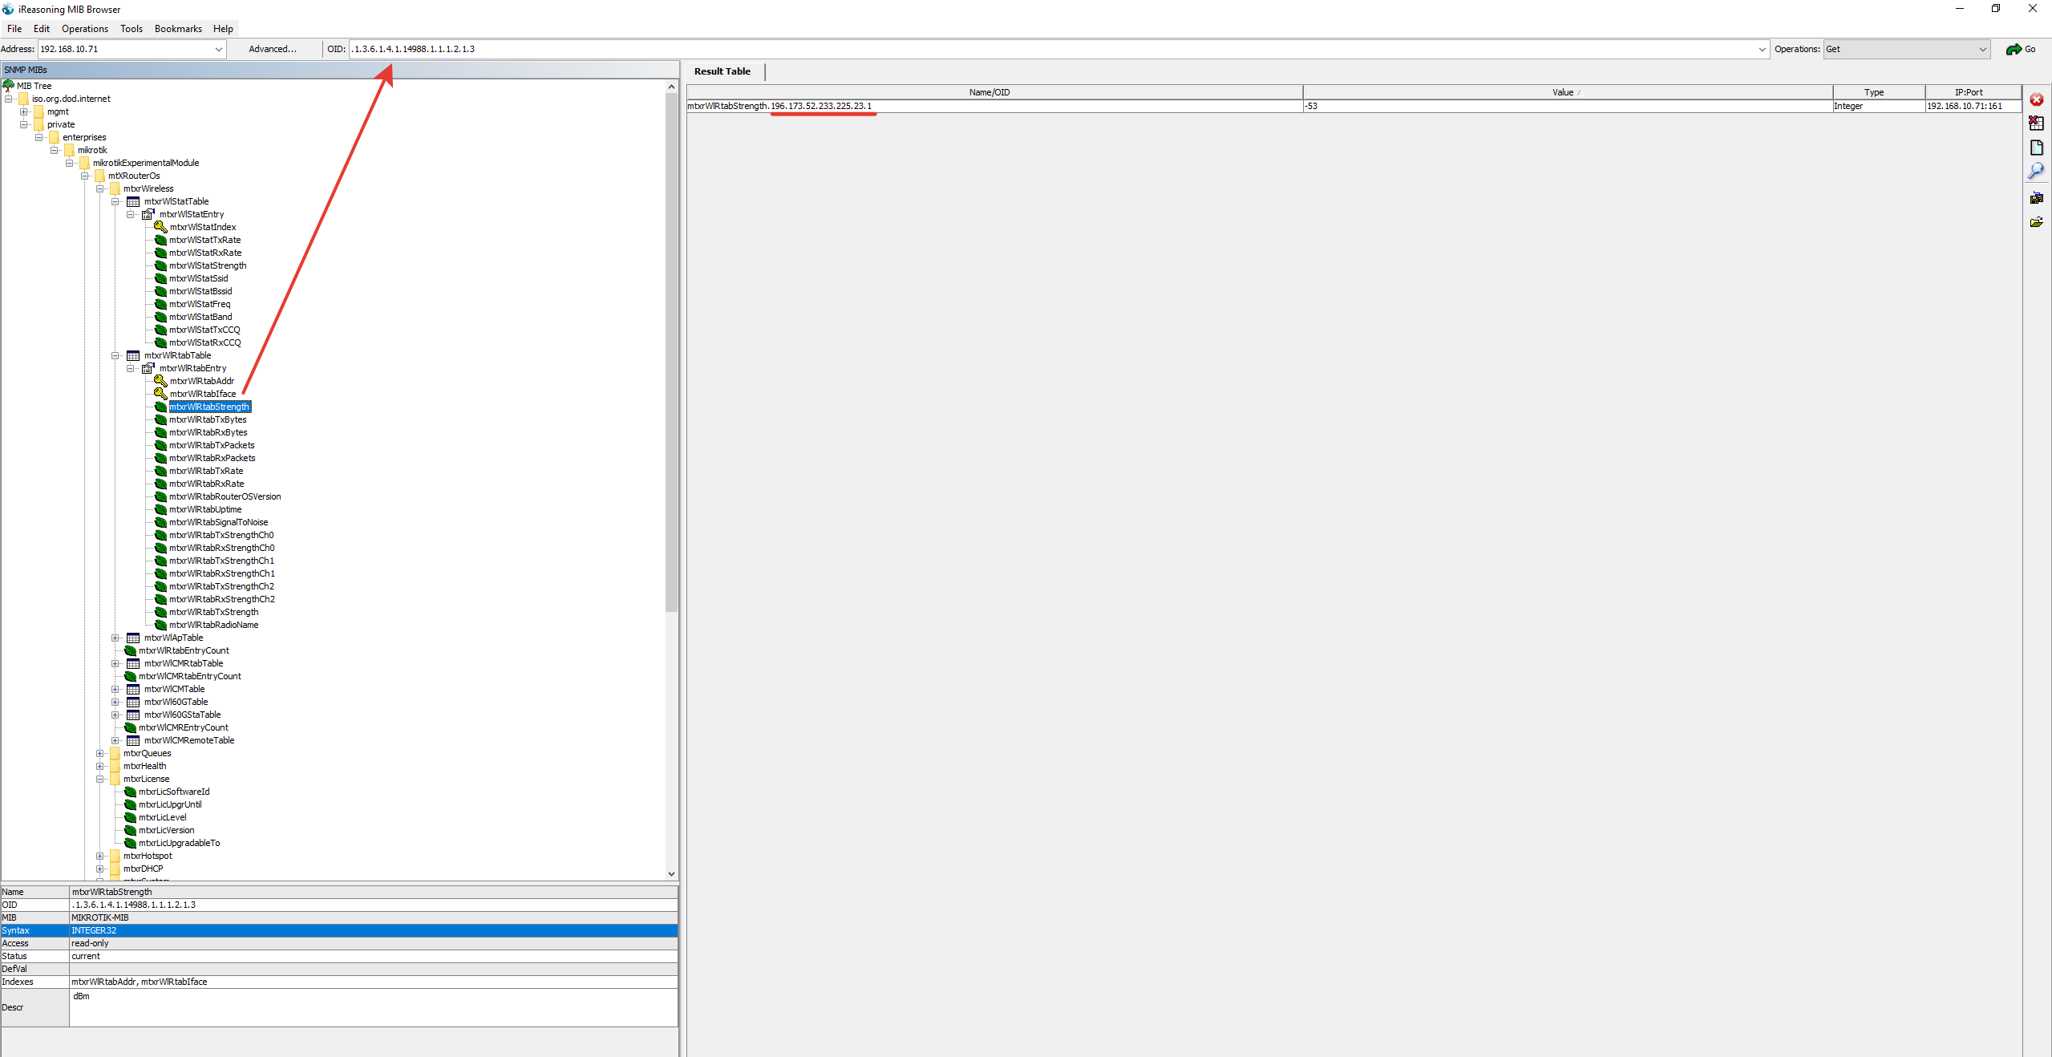Click the clear result table icon

click(x=2036, y=124)
